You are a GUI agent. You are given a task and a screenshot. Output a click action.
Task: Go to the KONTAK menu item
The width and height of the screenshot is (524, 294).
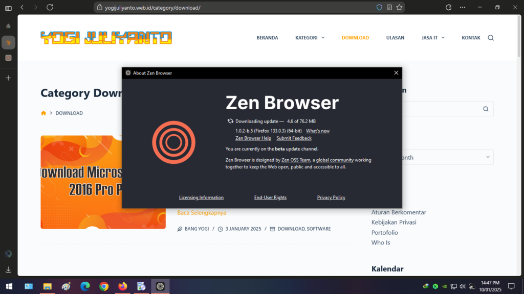471,38
